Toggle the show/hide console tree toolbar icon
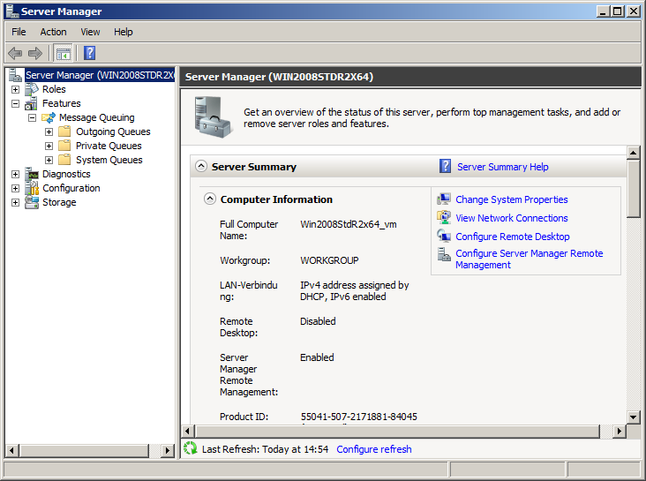This screenshot has width=646, height=481. click(63, 53)
